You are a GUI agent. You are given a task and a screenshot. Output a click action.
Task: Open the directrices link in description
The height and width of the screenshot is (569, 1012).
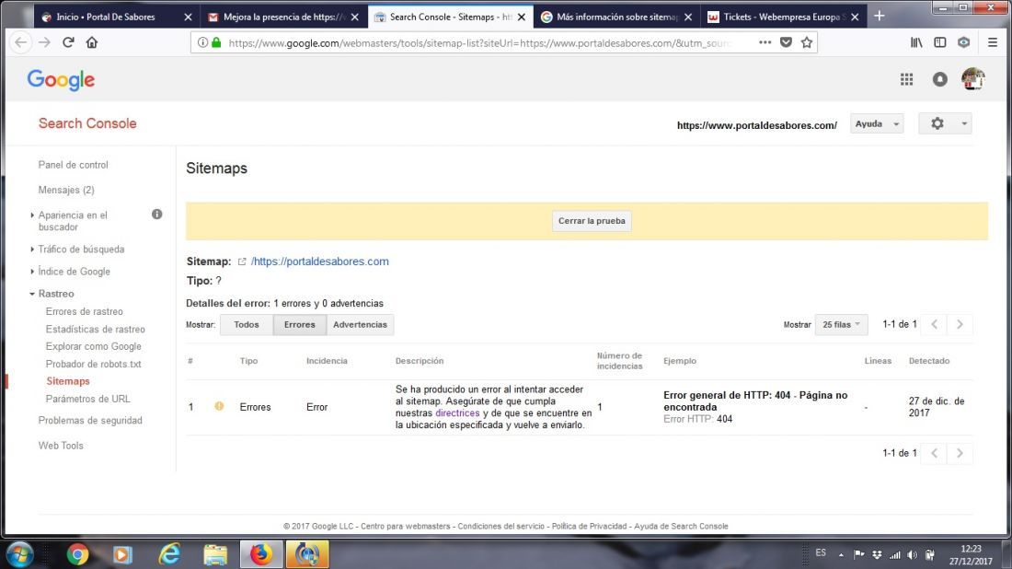tap(457, 413)
